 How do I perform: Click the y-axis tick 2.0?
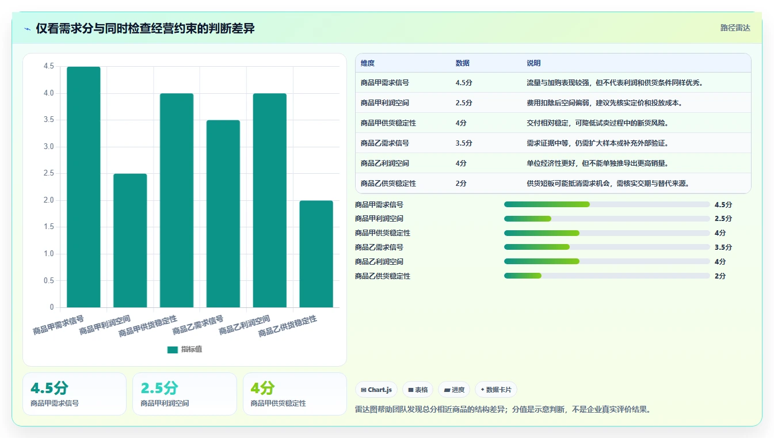tap(49, 200)
